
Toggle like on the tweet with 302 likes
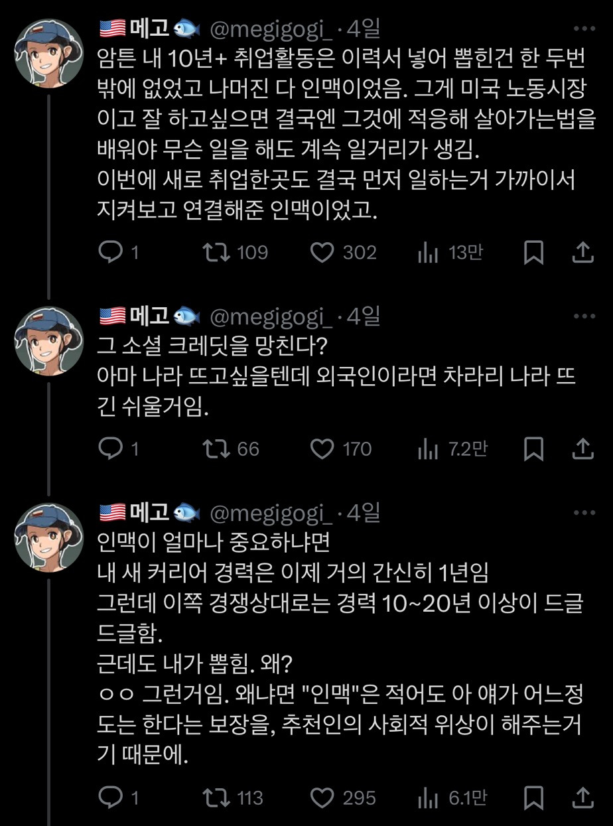[322, 252]
